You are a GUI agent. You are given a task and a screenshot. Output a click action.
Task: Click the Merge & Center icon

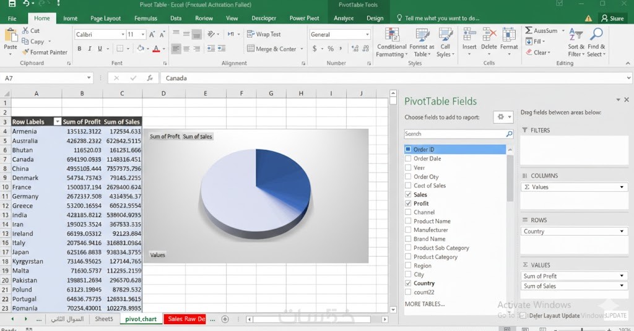tap(251, 49)
